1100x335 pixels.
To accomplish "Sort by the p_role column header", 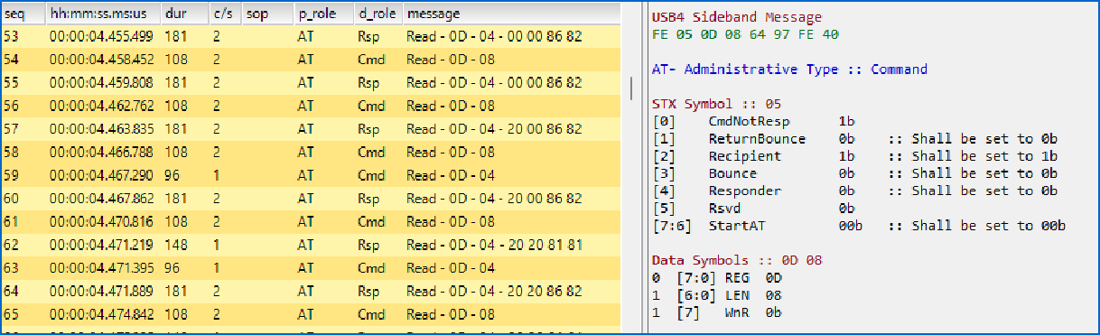I will 323,14.
